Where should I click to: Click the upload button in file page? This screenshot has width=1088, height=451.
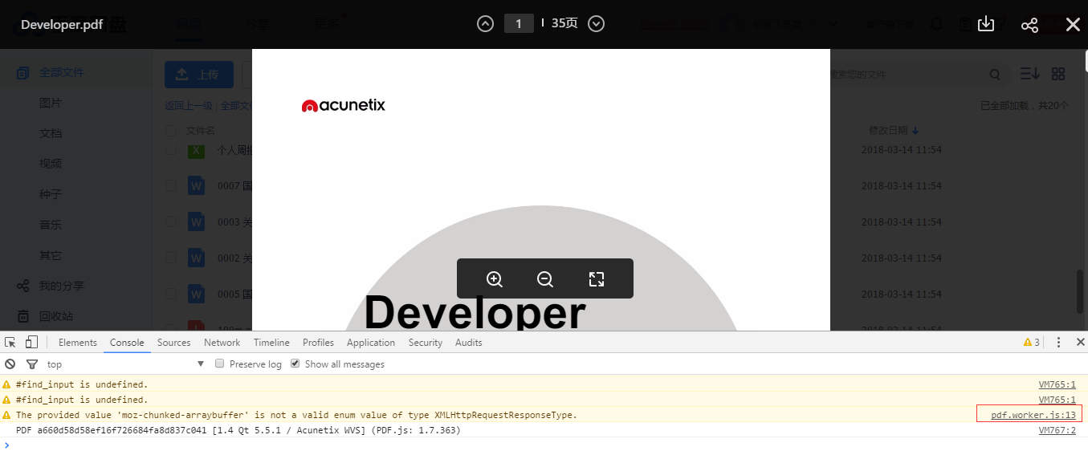pyautogui.click(x=199, y=75)
